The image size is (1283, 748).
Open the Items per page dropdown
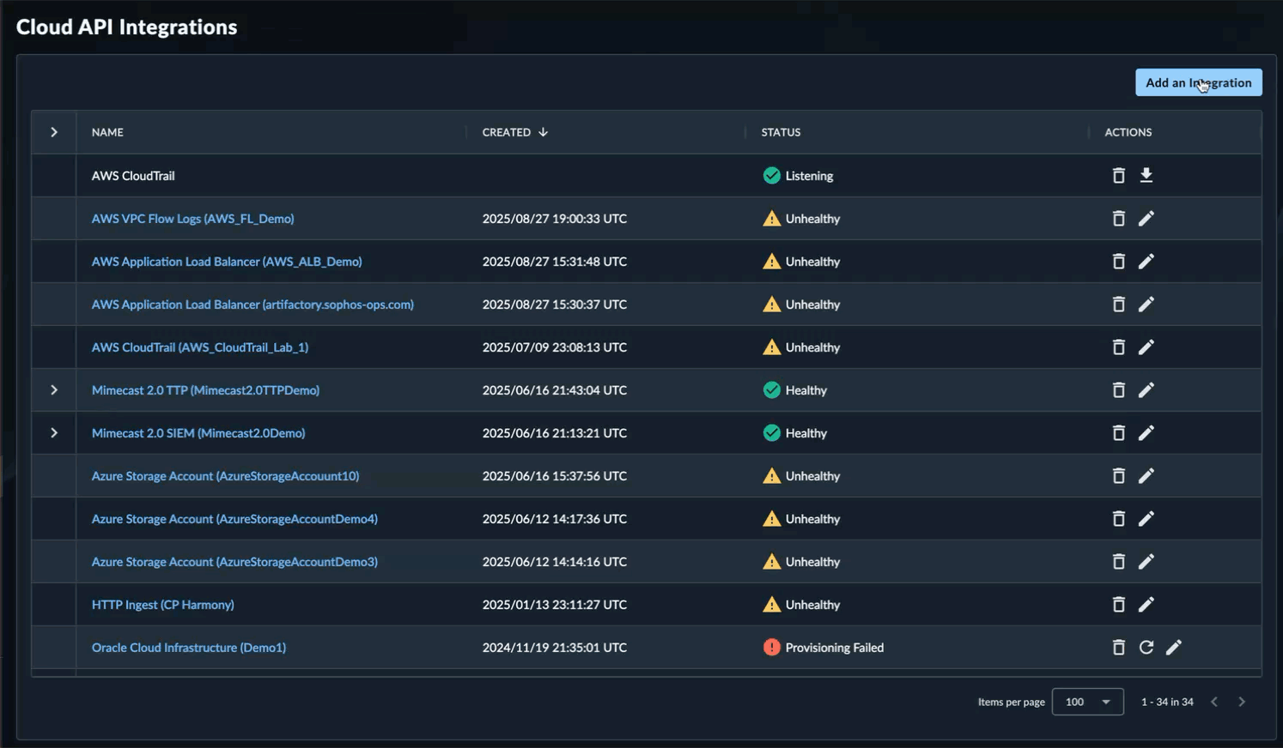tap(1087, 701)
